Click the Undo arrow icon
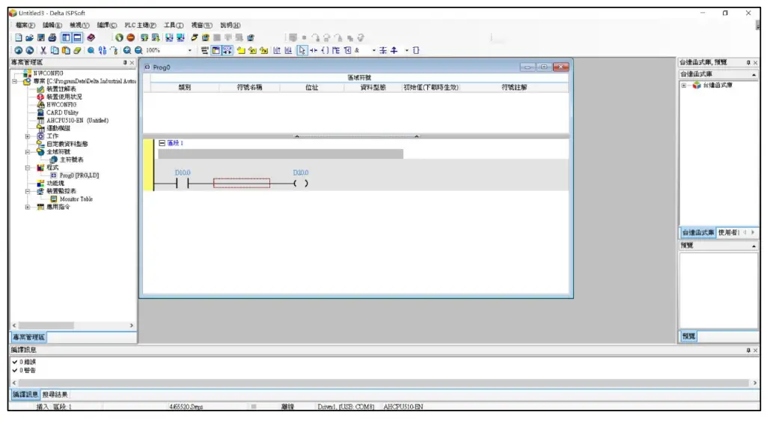773x424 pixels. [x=18, y=50]
